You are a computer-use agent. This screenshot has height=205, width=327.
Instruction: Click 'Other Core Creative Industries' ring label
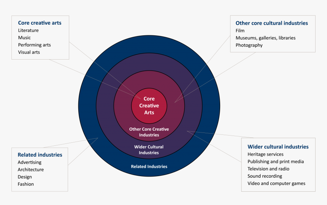click(x=149, y=132)
